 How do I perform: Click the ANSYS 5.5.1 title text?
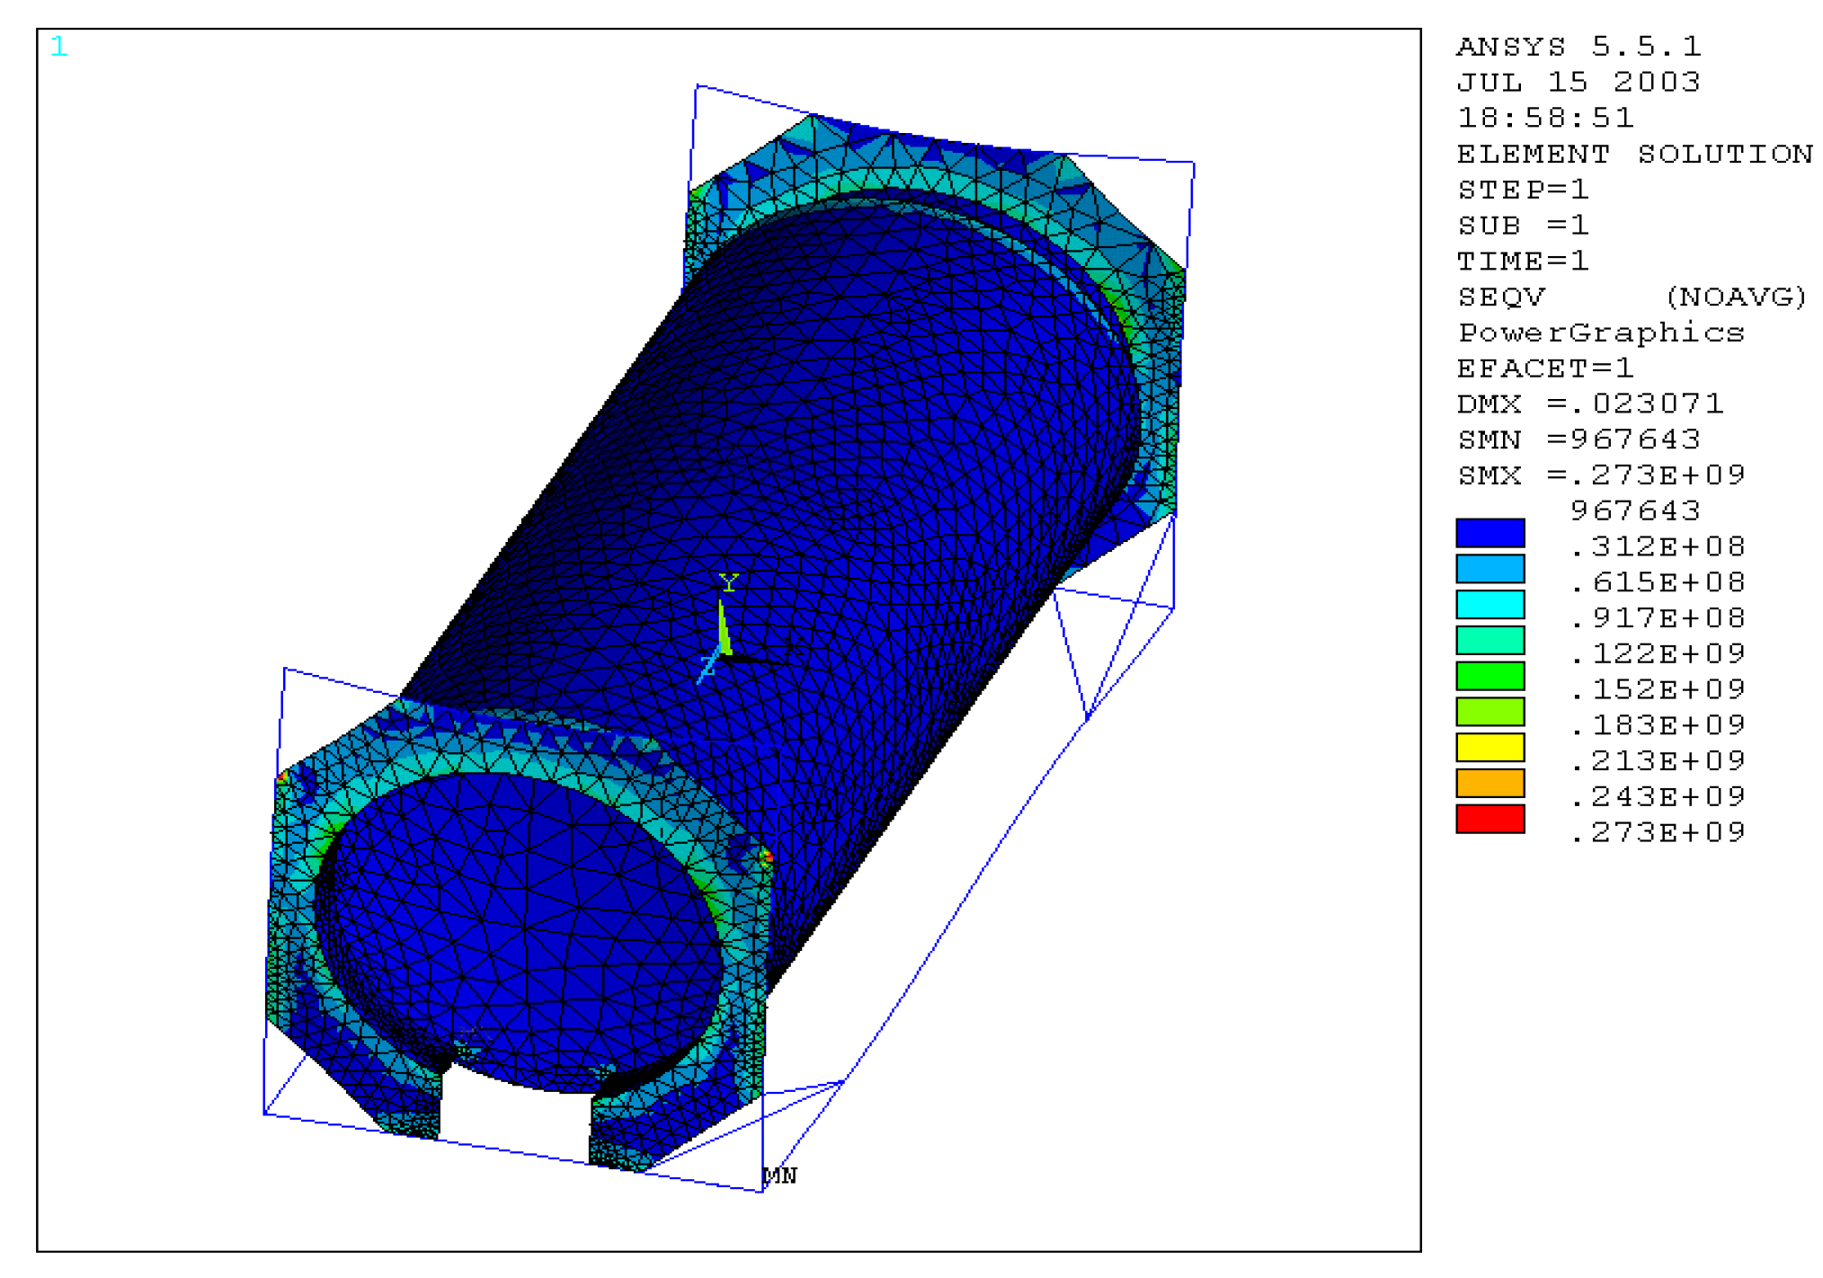[x=1578, y=47]
